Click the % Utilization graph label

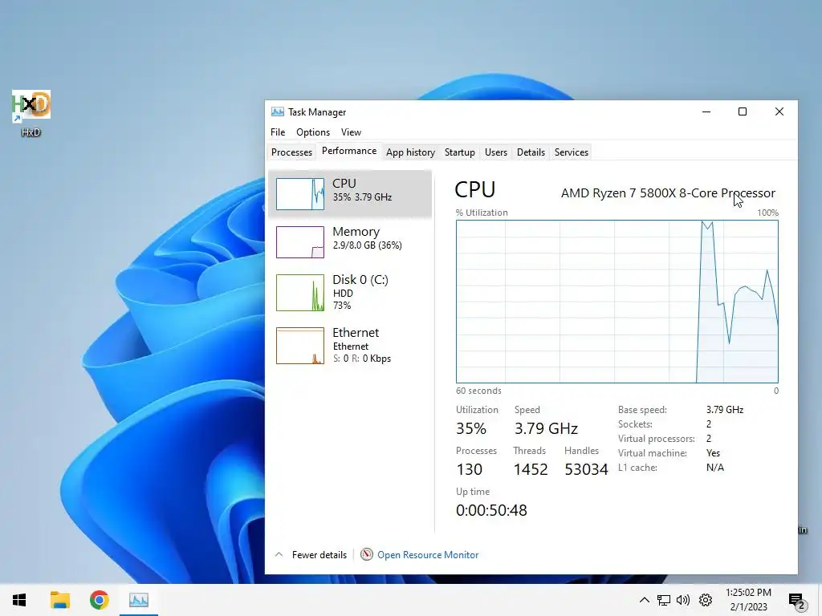coord(482,213)
